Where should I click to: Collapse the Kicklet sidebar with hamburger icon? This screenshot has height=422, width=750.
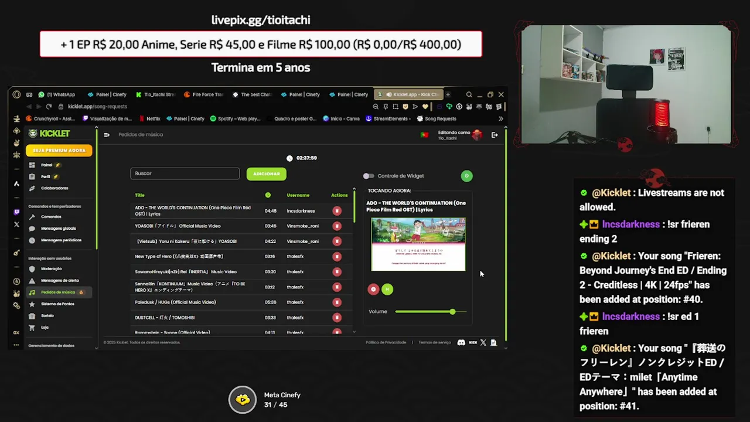coord(107,135)
